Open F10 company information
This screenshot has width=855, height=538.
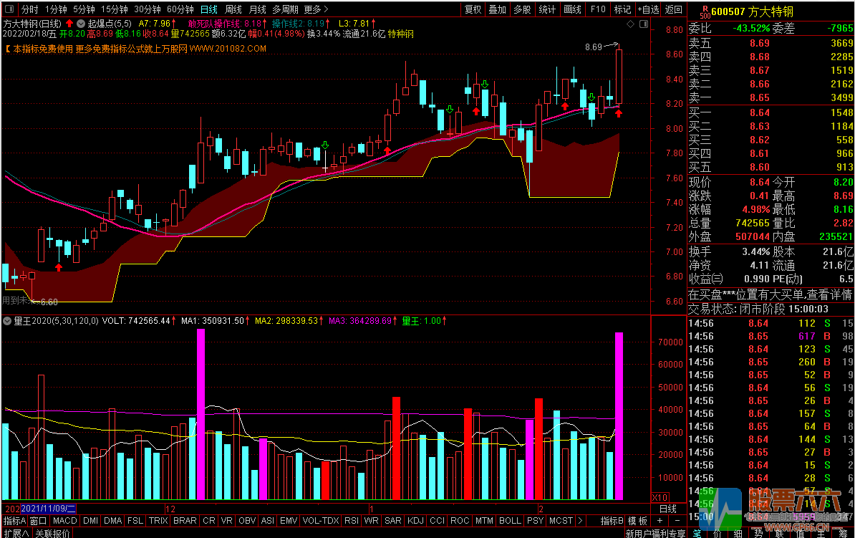coord(598,9)
